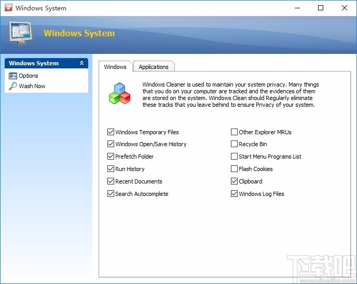357x284 pixels.
Task: Click the Windows Cleaner description paragraph
Action: click(230, 95)
